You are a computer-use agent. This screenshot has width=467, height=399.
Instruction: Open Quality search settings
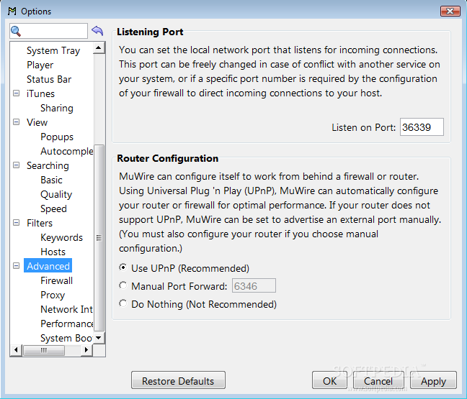point(56,195)
